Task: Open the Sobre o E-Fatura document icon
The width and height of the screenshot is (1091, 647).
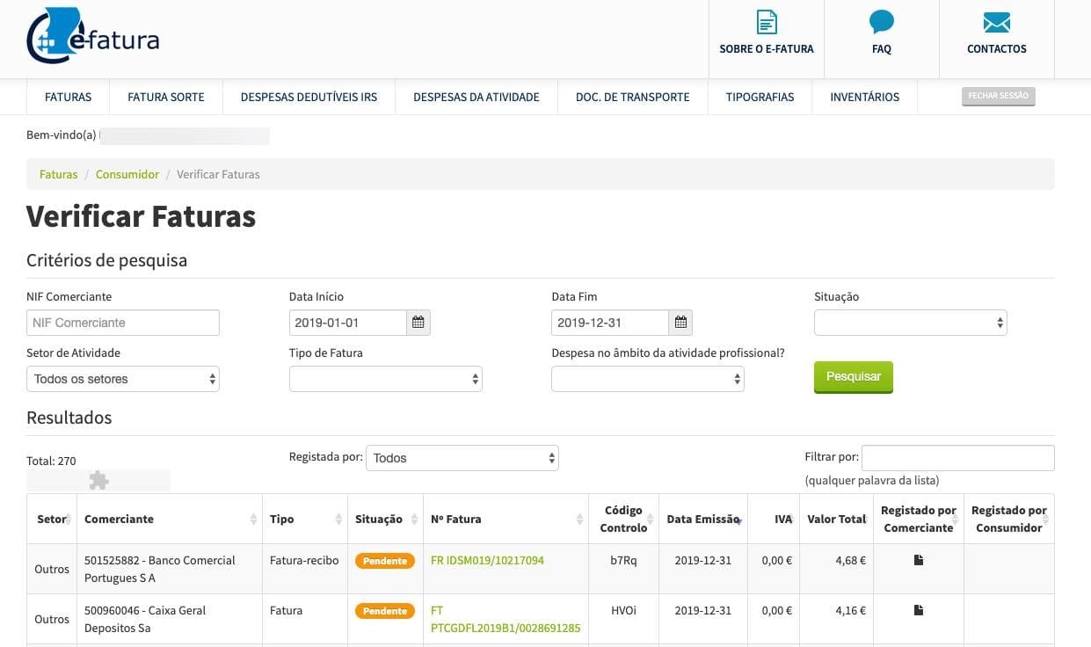Action: (767, 23)
